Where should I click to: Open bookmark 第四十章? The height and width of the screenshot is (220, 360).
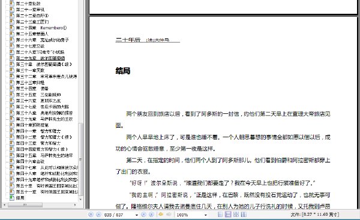32,125
